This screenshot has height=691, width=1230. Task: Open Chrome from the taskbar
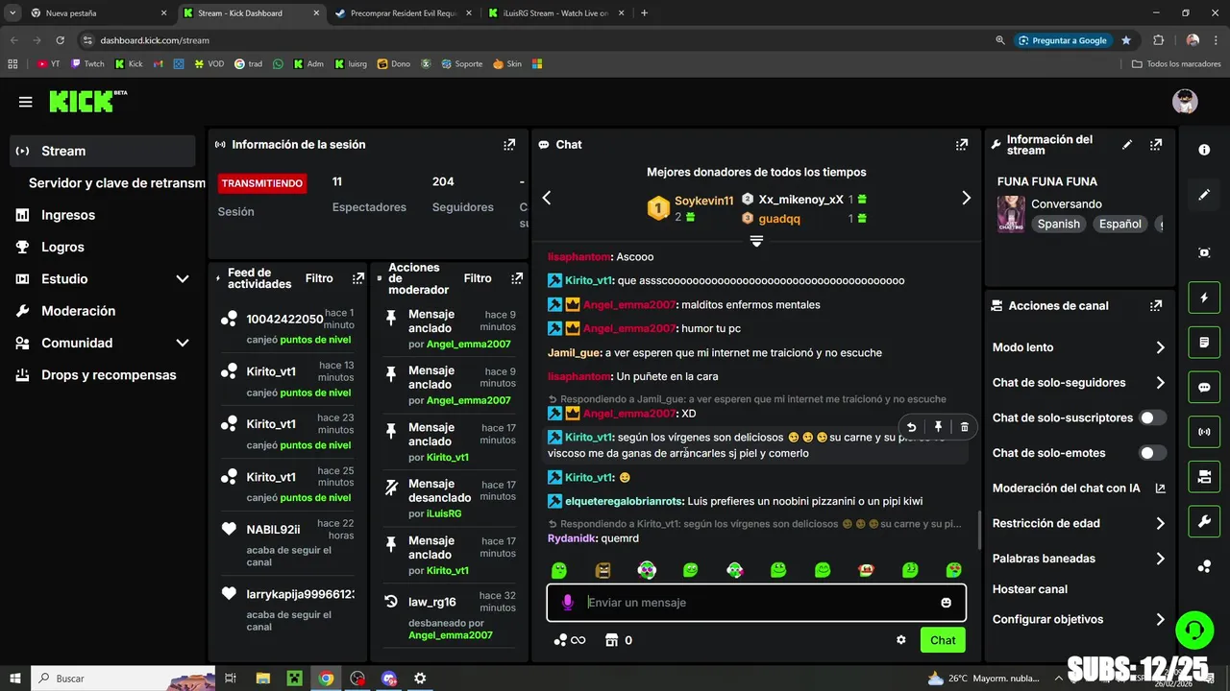(x=326, y=679)
